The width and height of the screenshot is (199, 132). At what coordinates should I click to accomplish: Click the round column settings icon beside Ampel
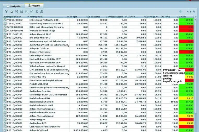pyautogui.click(x=196, y=17)
